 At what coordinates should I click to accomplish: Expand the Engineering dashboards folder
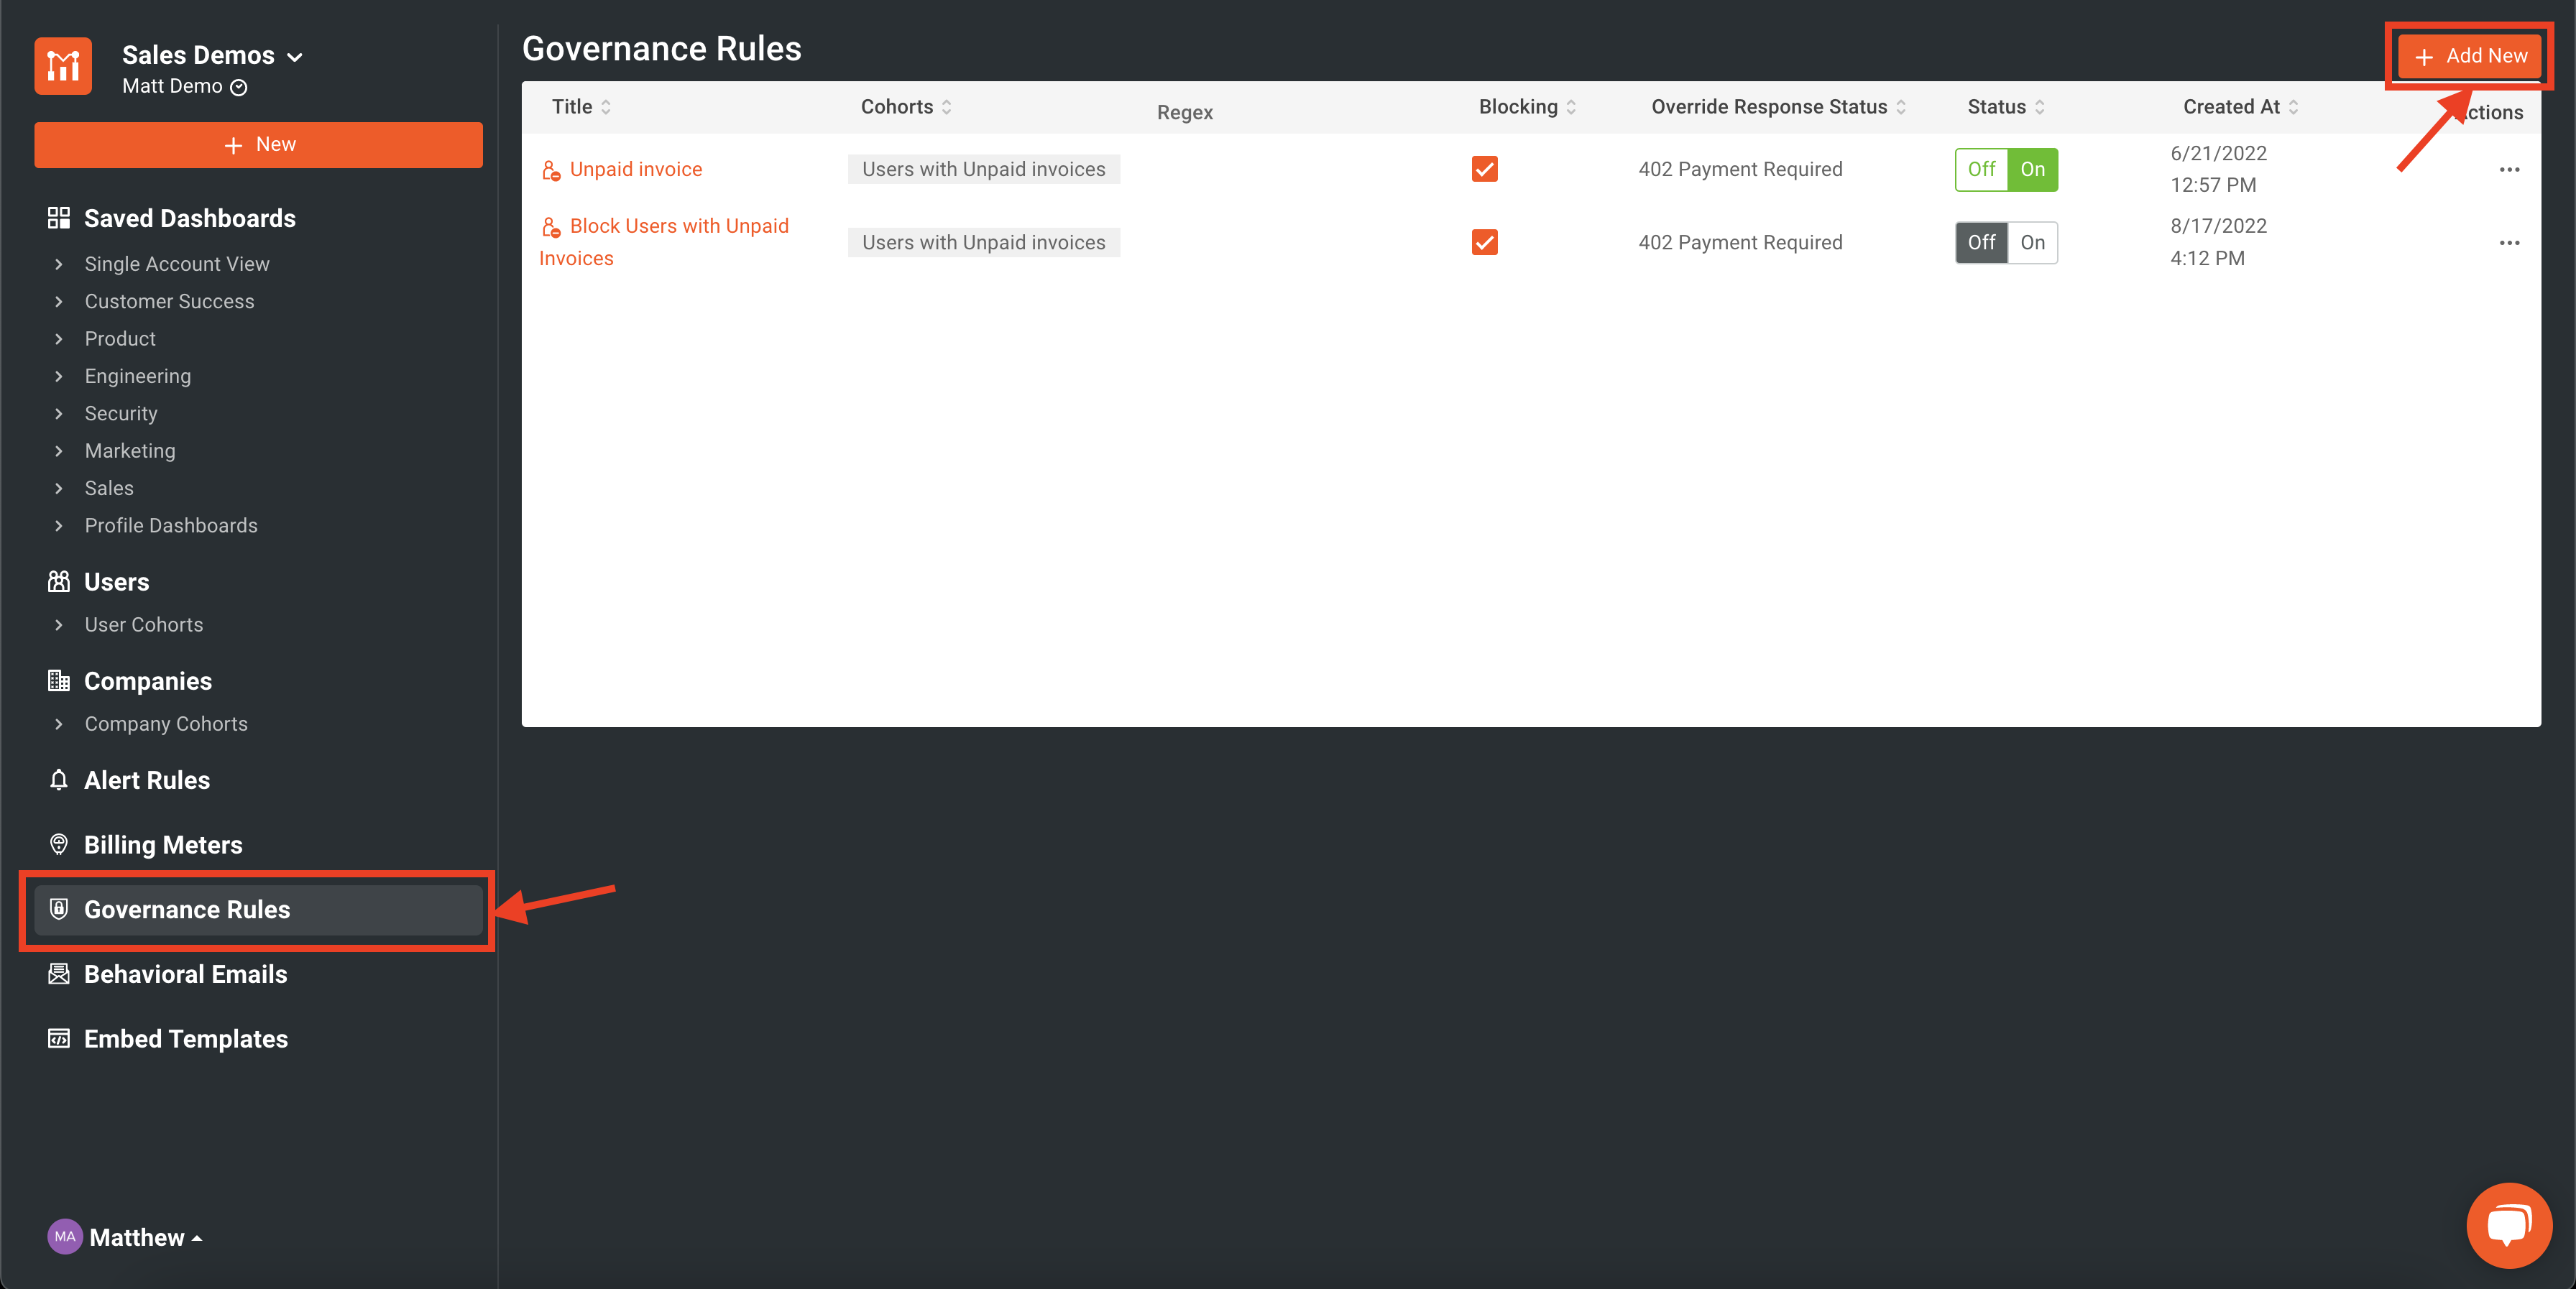pos(59,376)
